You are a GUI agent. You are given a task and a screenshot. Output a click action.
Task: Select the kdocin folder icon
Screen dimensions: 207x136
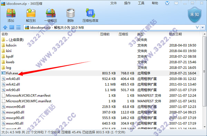coord(3,45)
